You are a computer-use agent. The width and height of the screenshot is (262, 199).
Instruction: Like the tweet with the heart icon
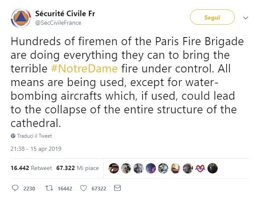83,188
